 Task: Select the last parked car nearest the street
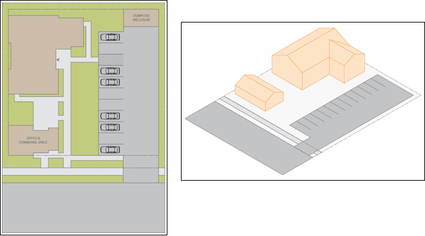(110, 150)
